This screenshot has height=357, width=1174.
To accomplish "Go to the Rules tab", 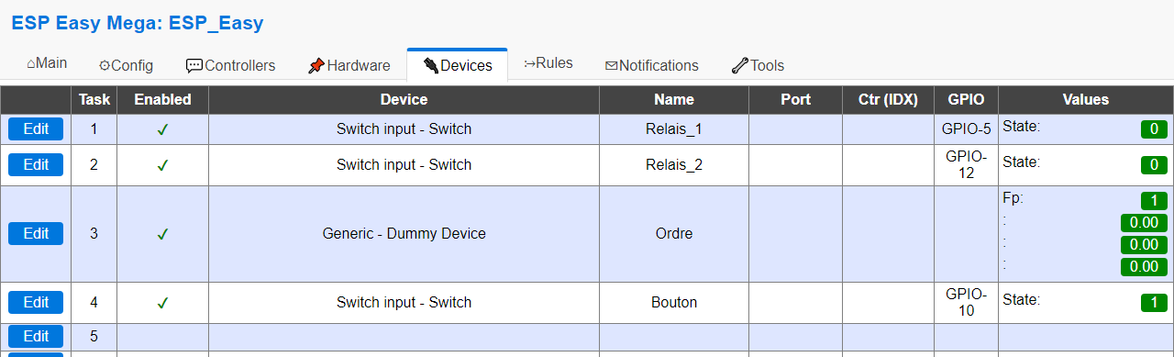I will [x=548, y=64].
